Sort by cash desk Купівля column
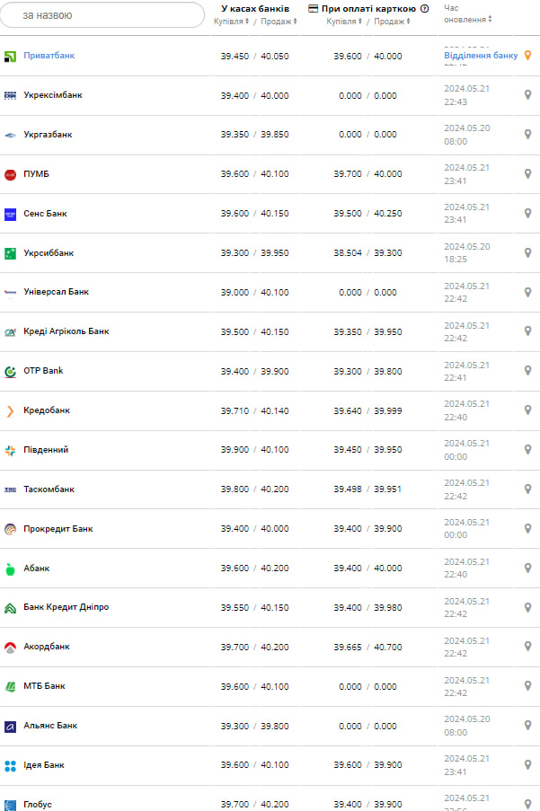Image resolution: width=540 pixels, height=811 pixels. pyautogui.click(x=232, y=22)
